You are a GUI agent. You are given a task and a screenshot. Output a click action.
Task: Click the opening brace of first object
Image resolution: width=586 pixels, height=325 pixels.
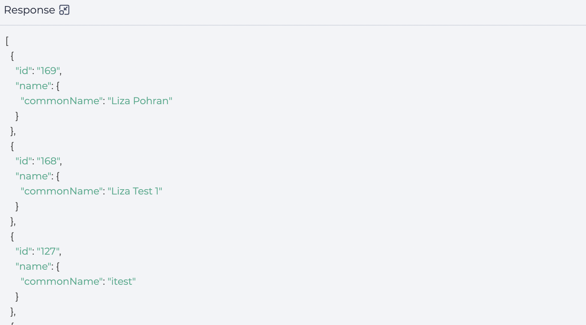click(12, 56)
